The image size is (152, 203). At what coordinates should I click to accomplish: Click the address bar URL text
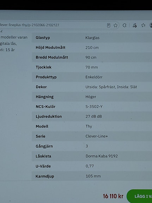(30, 25)
